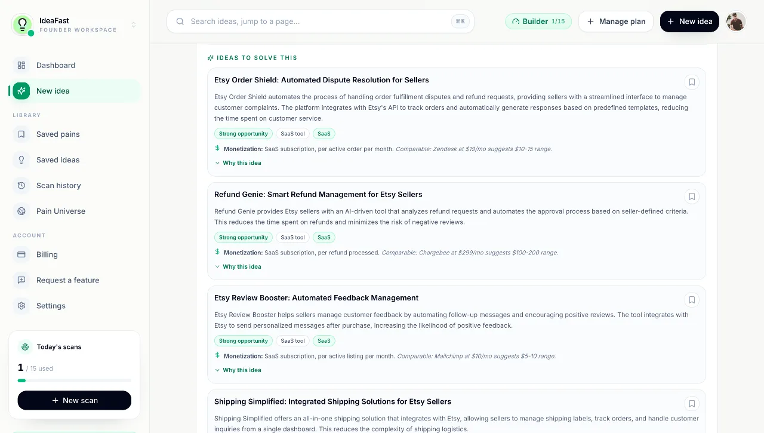Open Pain Universe
Image resolution: width=764 pixels, height=433 pixels.
pyautogui.click(x=75, y=211)
